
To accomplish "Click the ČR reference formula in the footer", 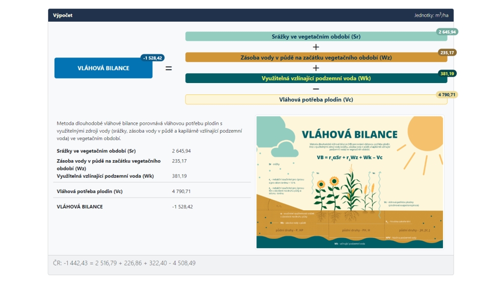I will tap(124, 263).
